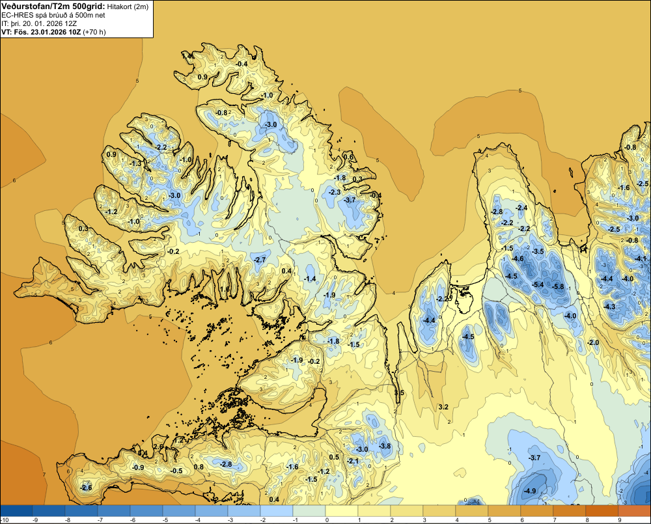The image size is (651, 524).
Task: Click the -1.0 value beside the -2.2 label
Action: (x=185, y=159)
